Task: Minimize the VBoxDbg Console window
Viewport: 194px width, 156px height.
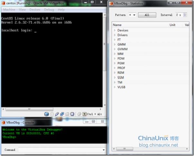Action: (x=87, y=122)
